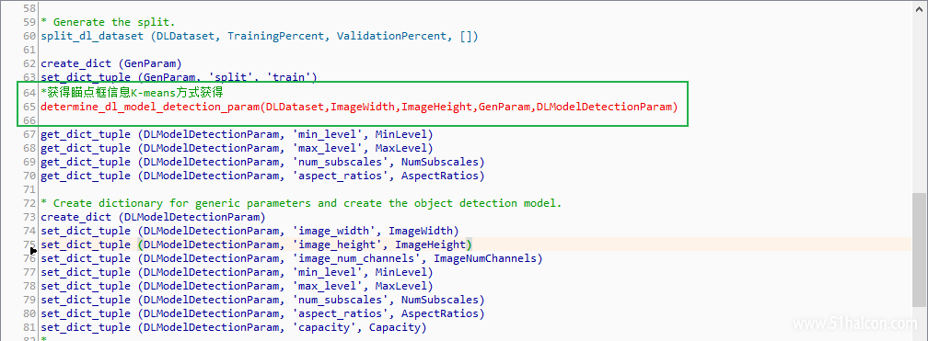Click the Chinese K-means comment on line 64

pos(132,93)
